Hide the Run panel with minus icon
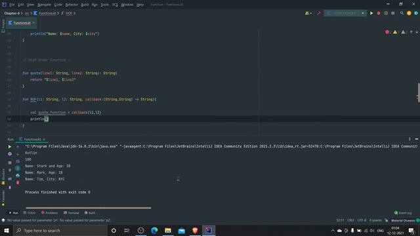This screenshot has width=420, height=236. click(417, 139)
